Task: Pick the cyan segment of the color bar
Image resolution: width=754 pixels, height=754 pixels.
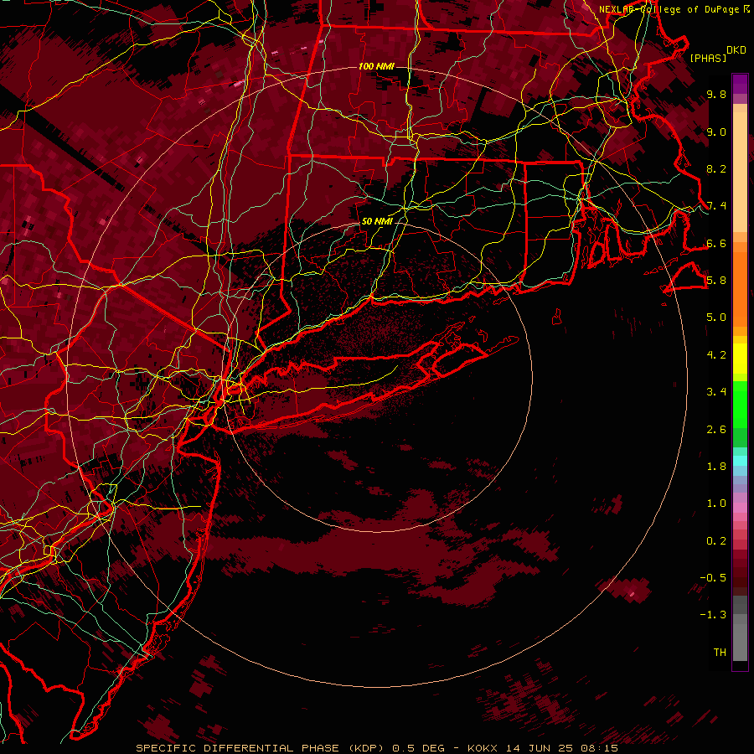Action: point(740,461)
